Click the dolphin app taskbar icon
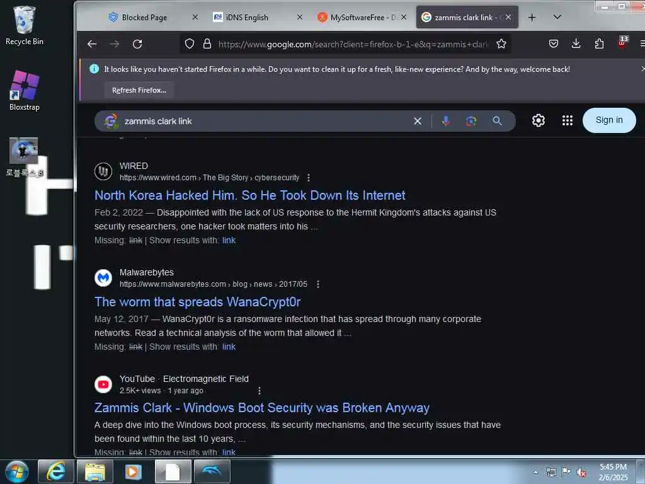The image size is (645, 484). (x=212, y=471)
